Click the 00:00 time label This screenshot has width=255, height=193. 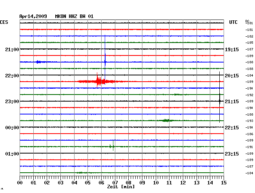click(x=12, y=128)
